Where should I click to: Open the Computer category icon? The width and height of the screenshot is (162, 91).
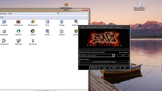pos(4,22)
